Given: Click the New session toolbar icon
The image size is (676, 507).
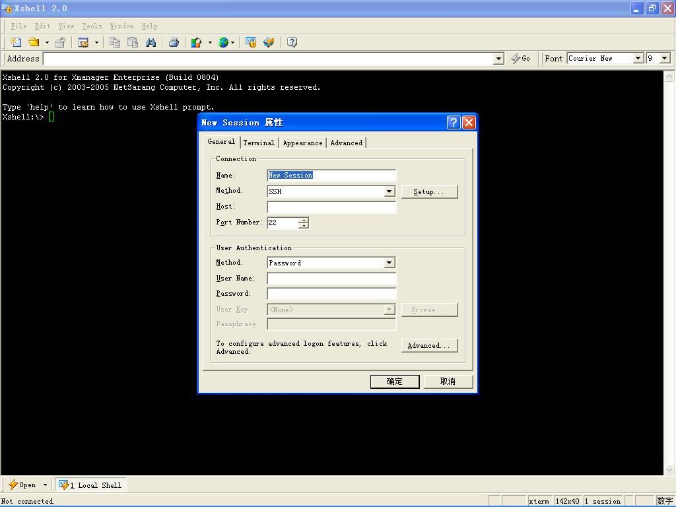Looking at the screenshot, I should 16,42.
